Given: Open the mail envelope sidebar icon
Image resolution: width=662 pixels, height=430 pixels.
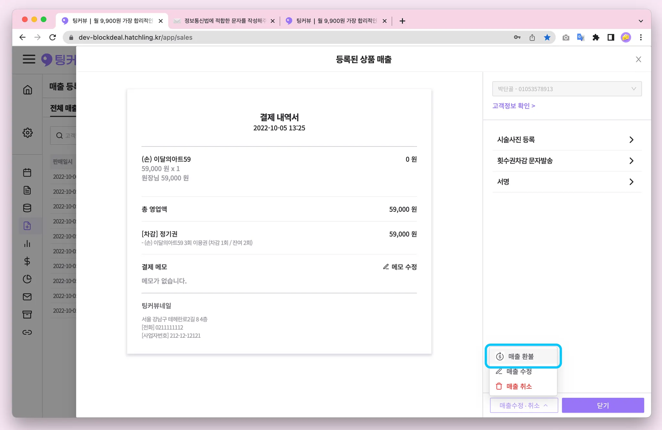Looking at the screenshot, I should tap(27, 297).
